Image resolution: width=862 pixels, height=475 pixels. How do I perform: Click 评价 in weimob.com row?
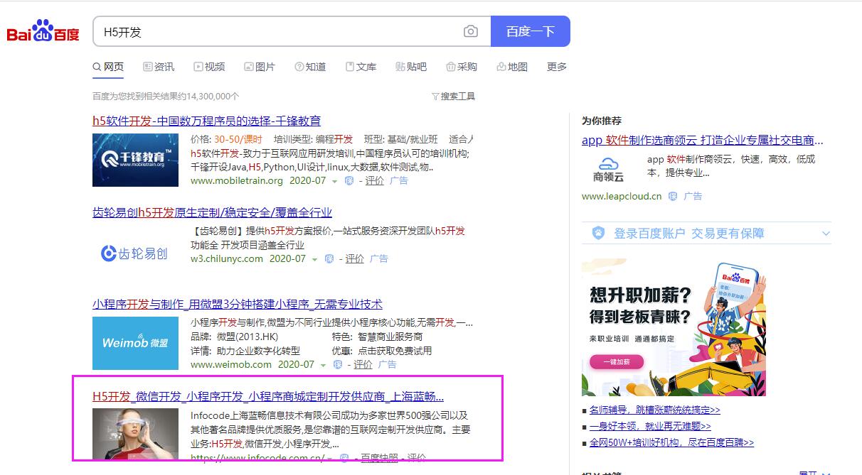click(363, 364)
